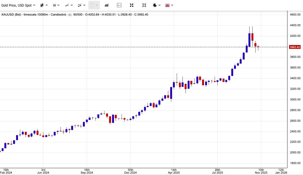Screen dimensions: 303x175
Task: Click the arrow beside the trash icon
Action: (97, 5)
